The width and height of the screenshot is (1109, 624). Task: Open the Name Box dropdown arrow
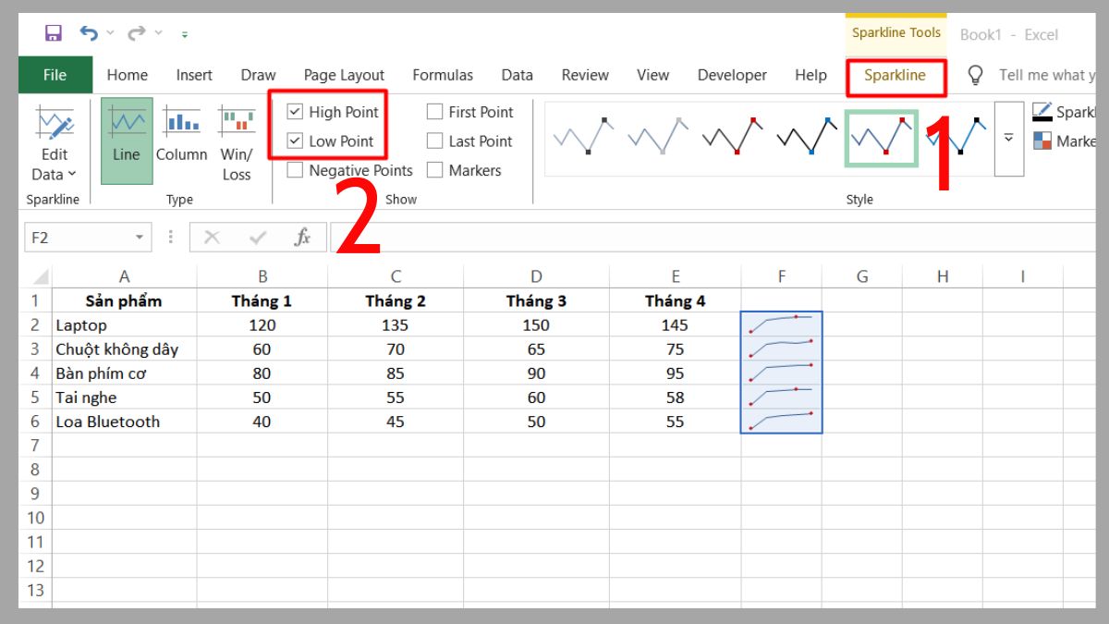[x=140, y=238]
